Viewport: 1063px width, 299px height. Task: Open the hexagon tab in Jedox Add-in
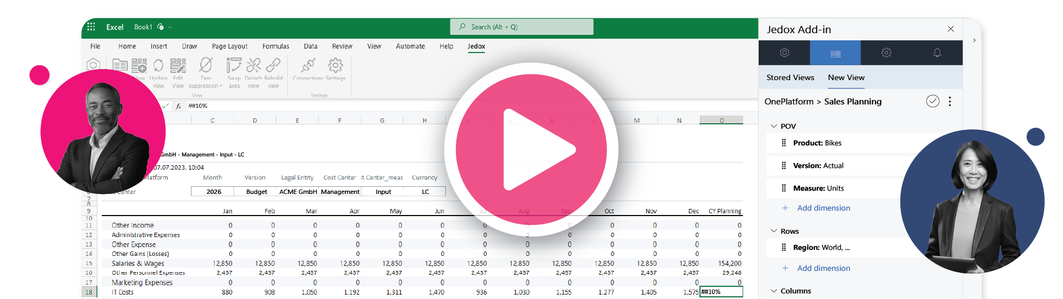784,53
